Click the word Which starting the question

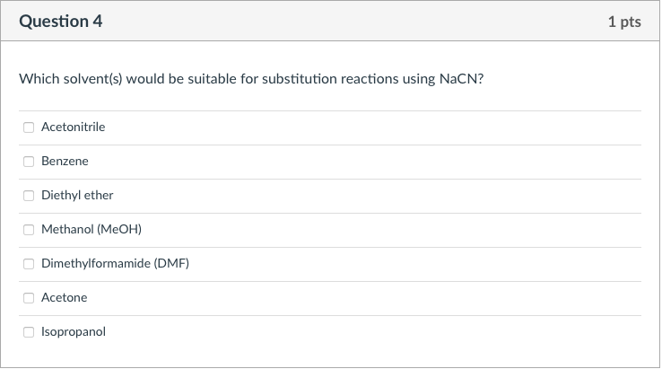pyautogui.click(x=37, y=79)
